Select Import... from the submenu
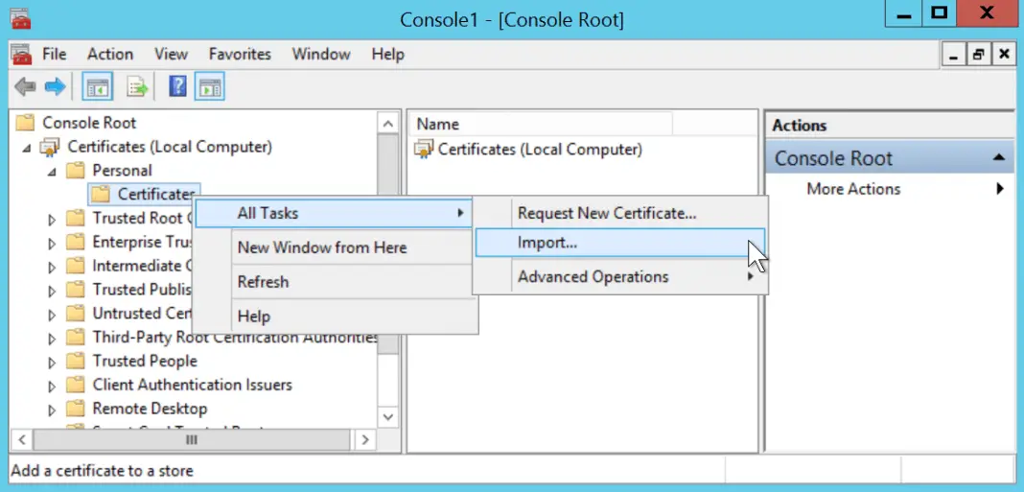The height and width of the screenshot is (492, 1024). (547, 244)
